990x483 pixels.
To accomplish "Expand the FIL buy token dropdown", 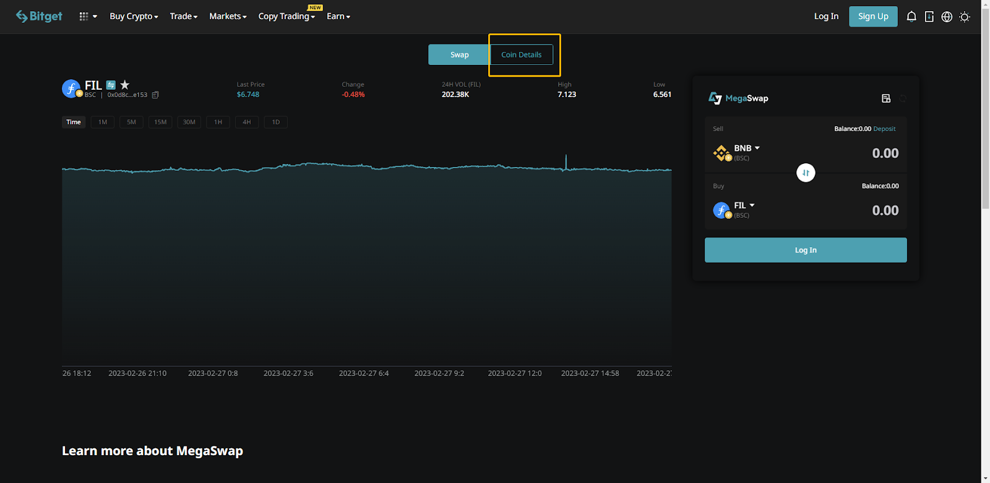I will coord(744,205).
